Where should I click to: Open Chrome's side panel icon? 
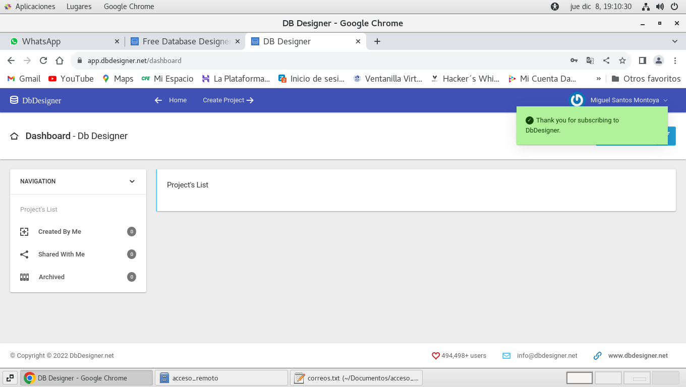(x=642, y=60)
